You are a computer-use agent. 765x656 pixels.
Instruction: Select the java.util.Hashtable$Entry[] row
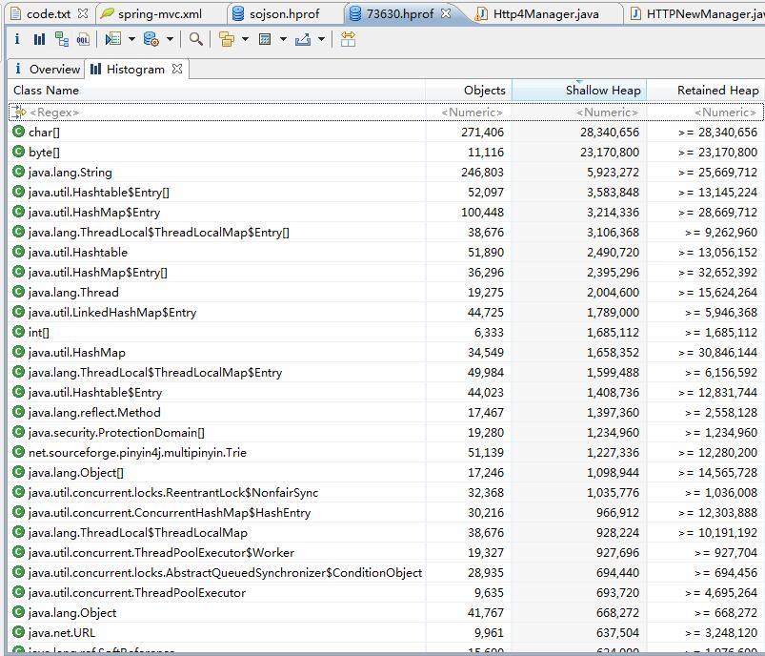pyautogui.click(x=386, y=192)
